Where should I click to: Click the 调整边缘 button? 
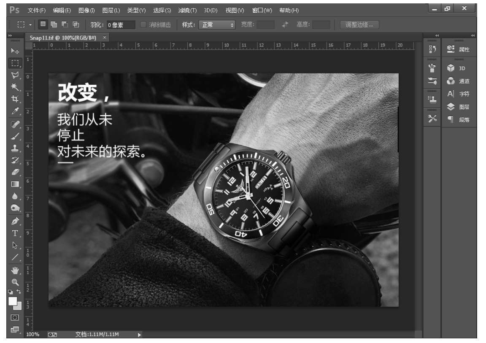(x=359, y=25)
